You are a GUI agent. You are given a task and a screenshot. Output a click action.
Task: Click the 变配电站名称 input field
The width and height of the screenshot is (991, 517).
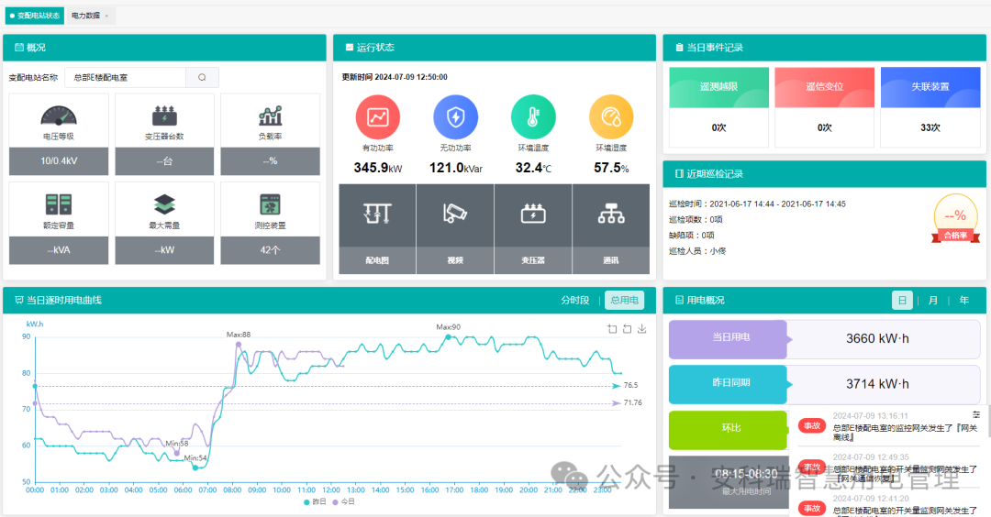pos(125,78)
